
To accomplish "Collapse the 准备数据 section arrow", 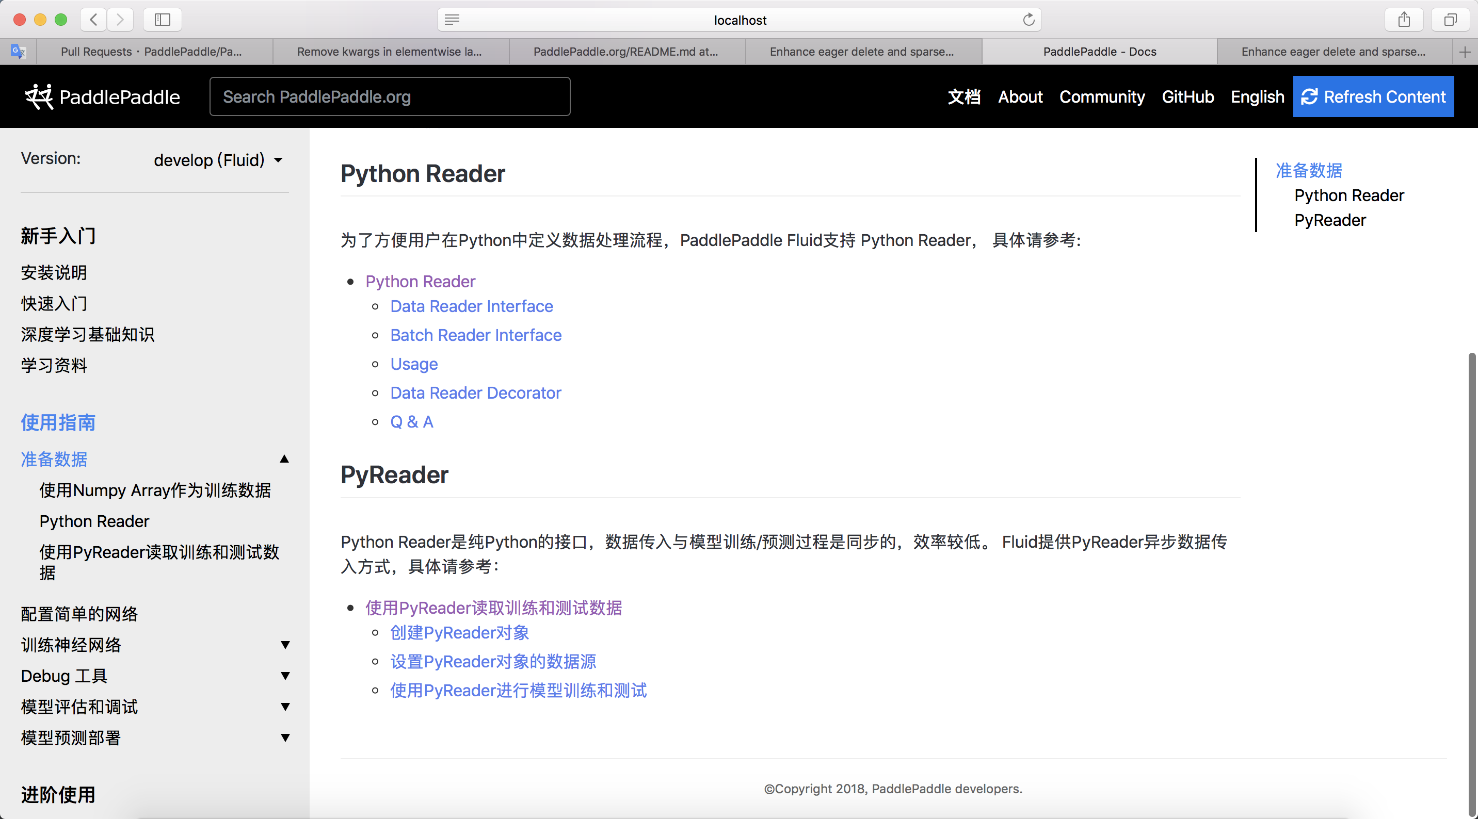I will click(284, 459).
